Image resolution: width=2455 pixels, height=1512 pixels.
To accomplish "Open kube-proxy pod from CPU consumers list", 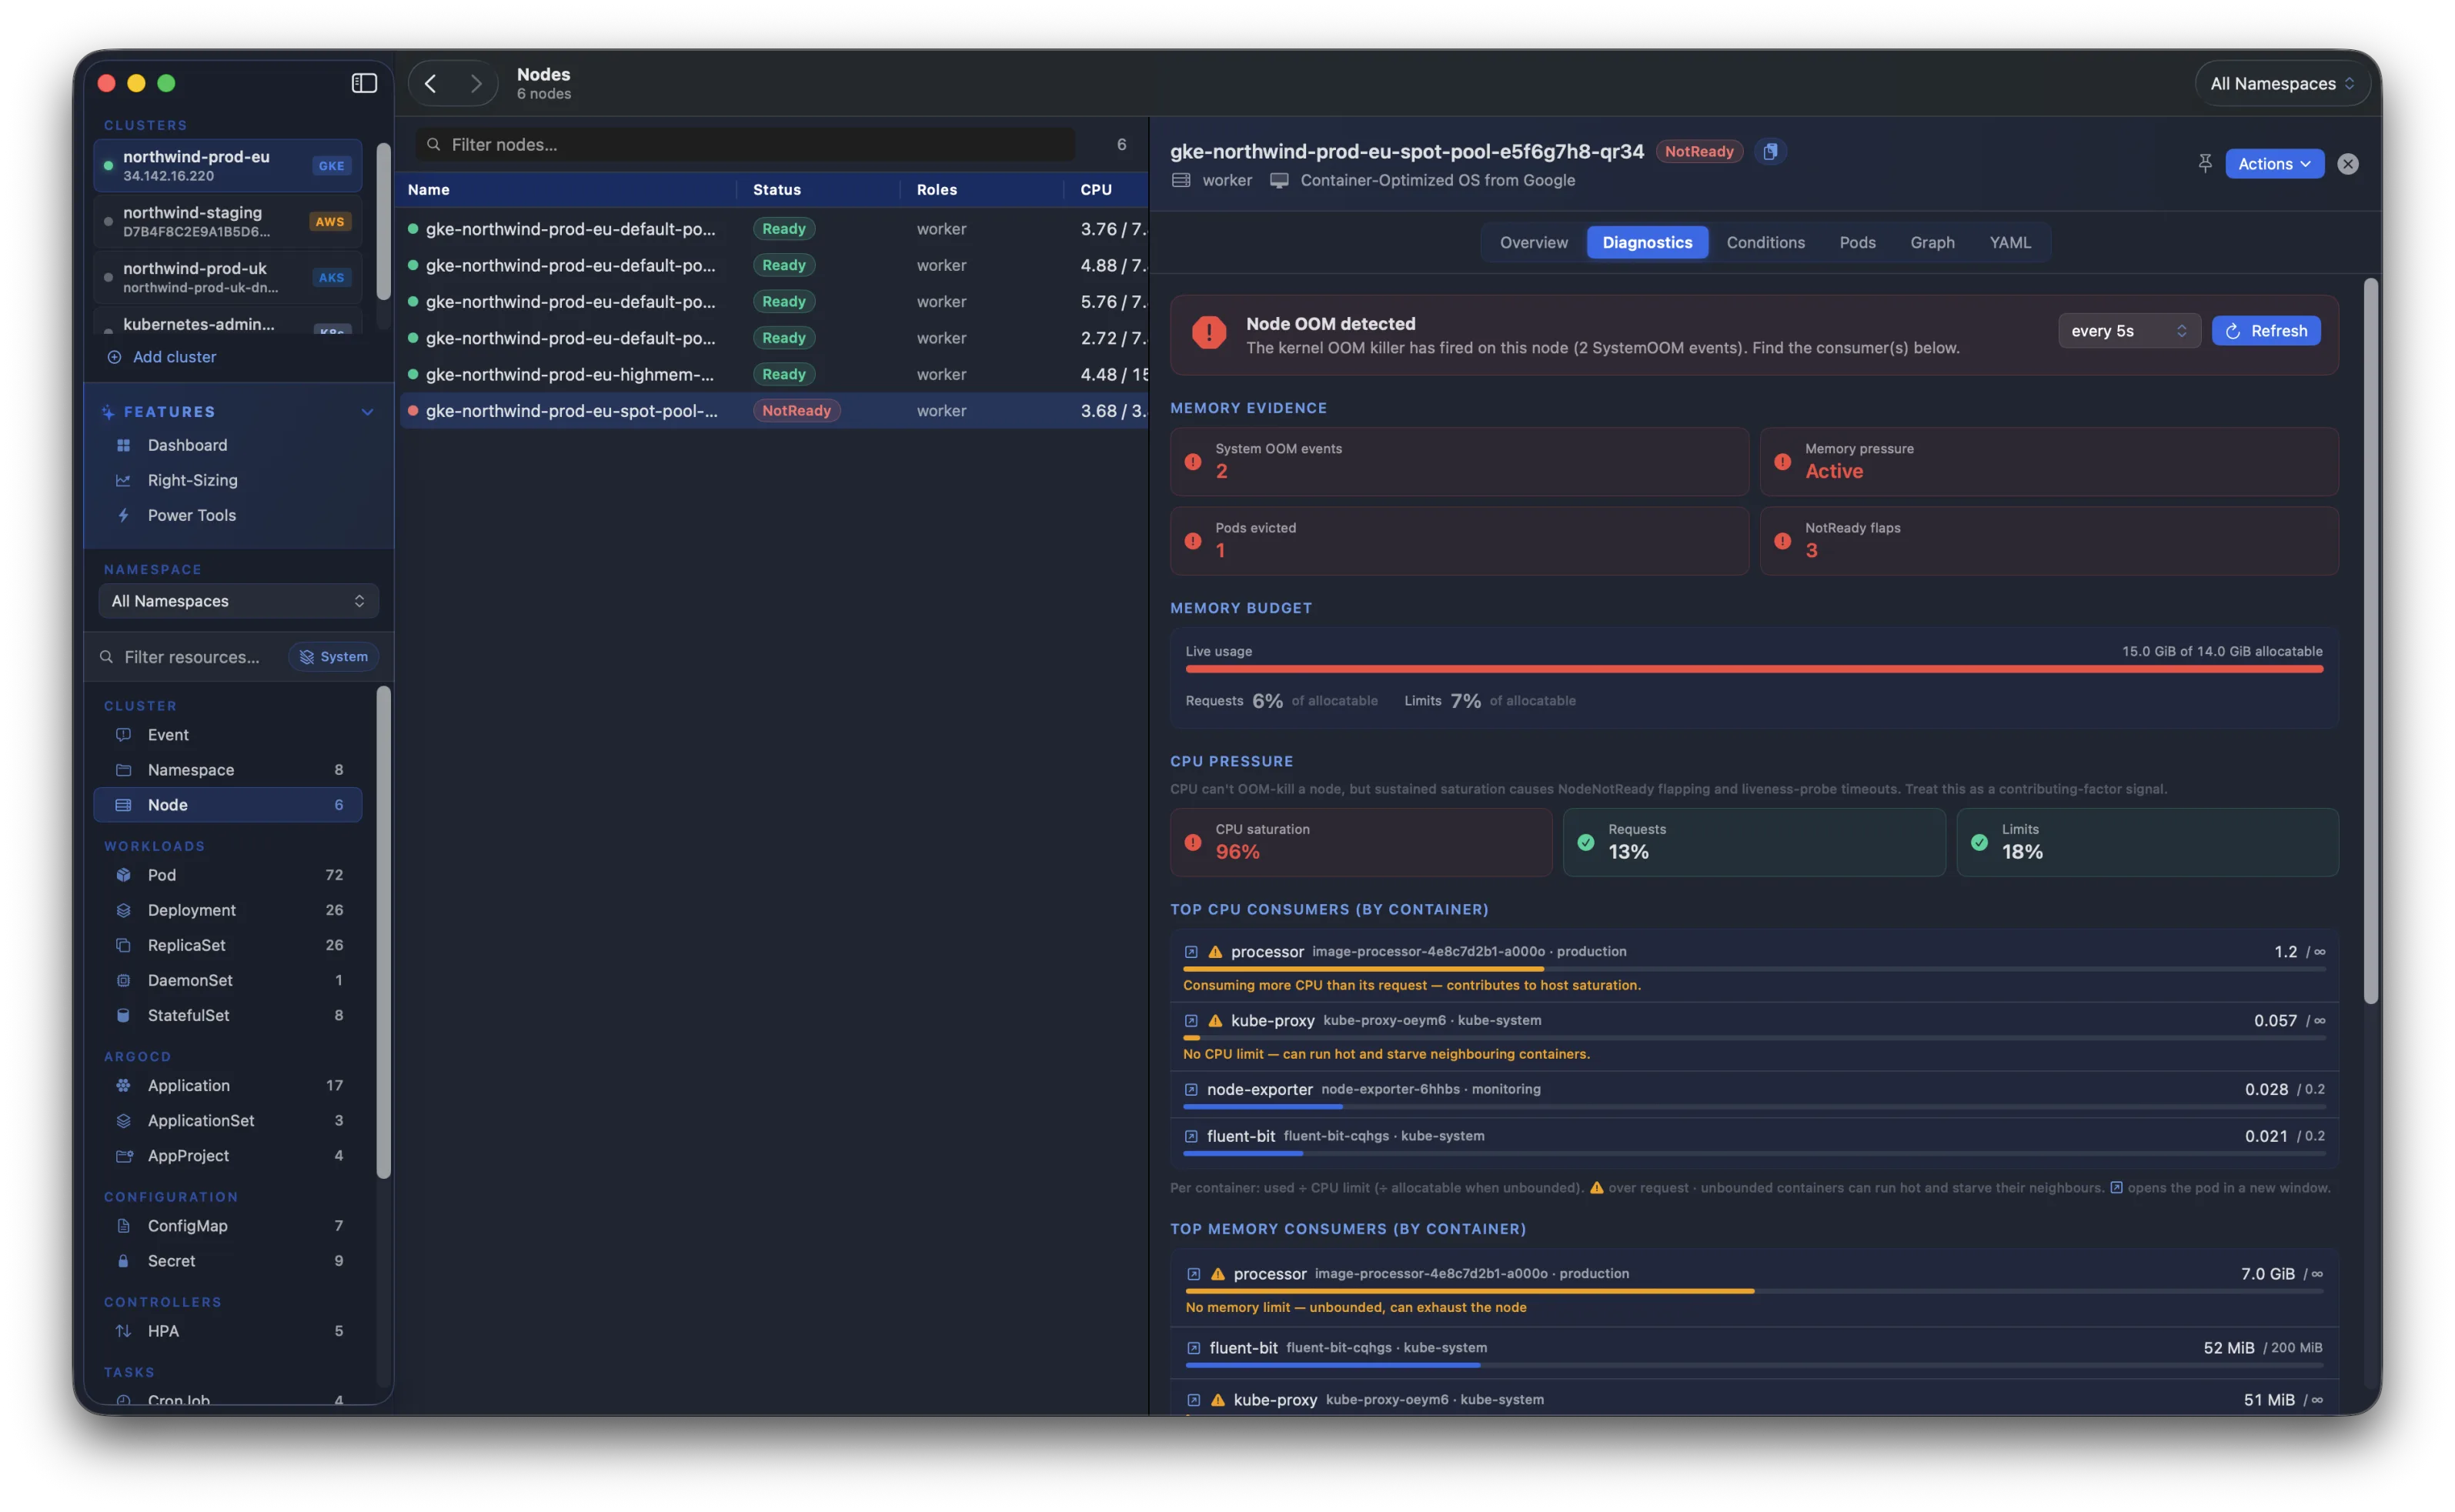I will click(x=1190, y=1021).
